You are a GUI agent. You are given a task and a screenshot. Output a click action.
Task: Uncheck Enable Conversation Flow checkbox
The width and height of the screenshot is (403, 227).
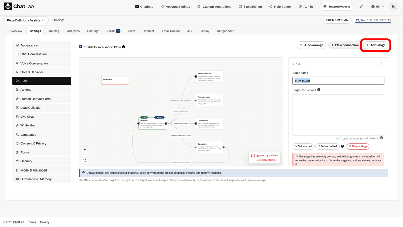[x=80, y=47]
